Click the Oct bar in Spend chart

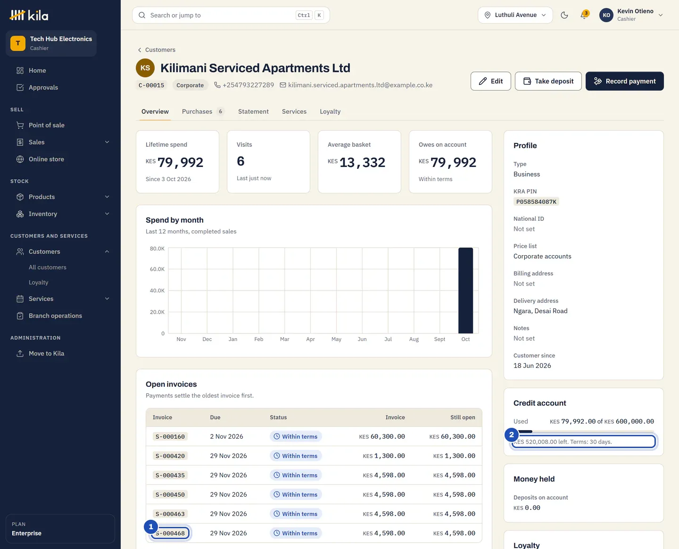[x=465, y=291]
